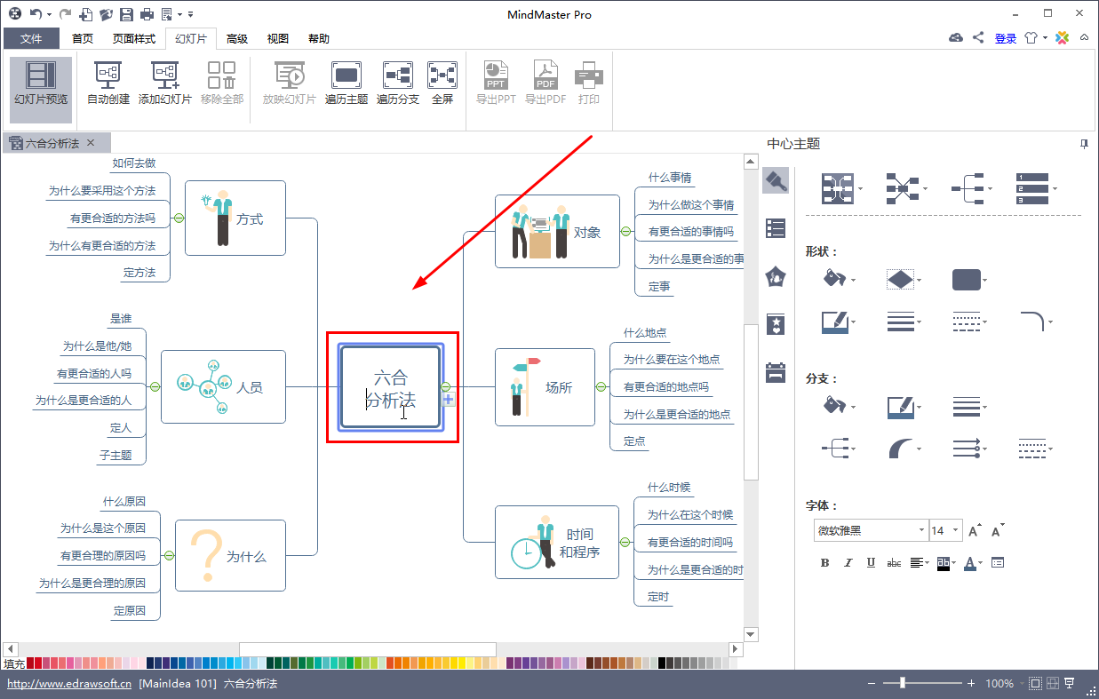Enter 全屏 fullscreen mode

442,84
